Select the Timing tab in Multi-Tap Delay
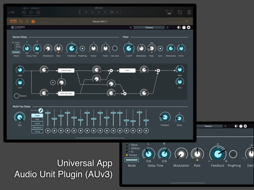 37,132
